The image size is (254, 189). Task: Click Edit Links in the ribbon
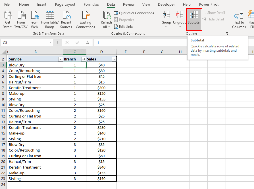124,27
